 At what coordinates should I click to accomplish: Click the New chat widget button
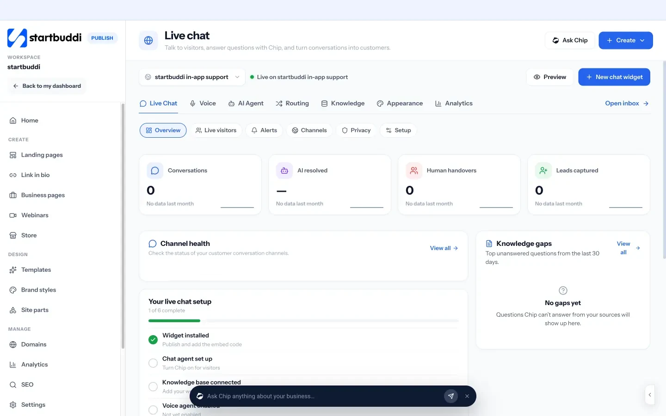point(614,77)
